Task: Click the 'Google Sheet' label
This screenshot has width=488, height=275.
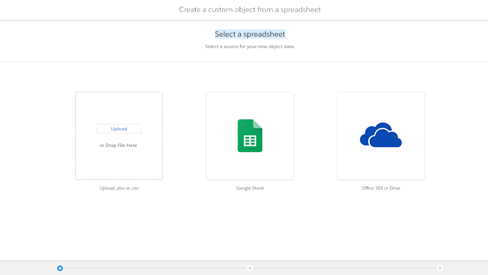Action: 250,188
